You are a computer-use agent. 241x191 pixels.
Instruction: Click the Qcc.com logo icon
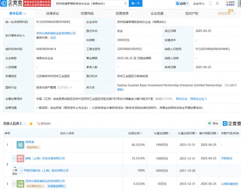pyautogui.click(x=3, y=3)
